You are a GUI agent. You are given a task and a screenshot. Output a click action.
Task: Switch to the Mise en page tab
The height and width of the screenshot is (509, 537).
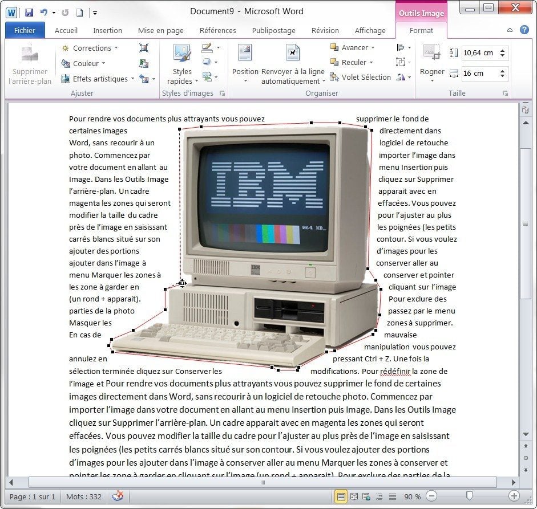pos(160,30)
